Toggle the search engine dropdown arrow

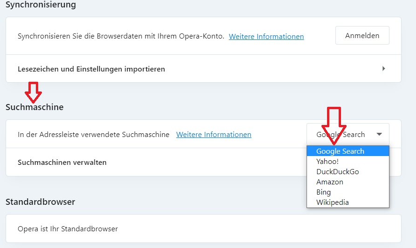click(379, 134)
